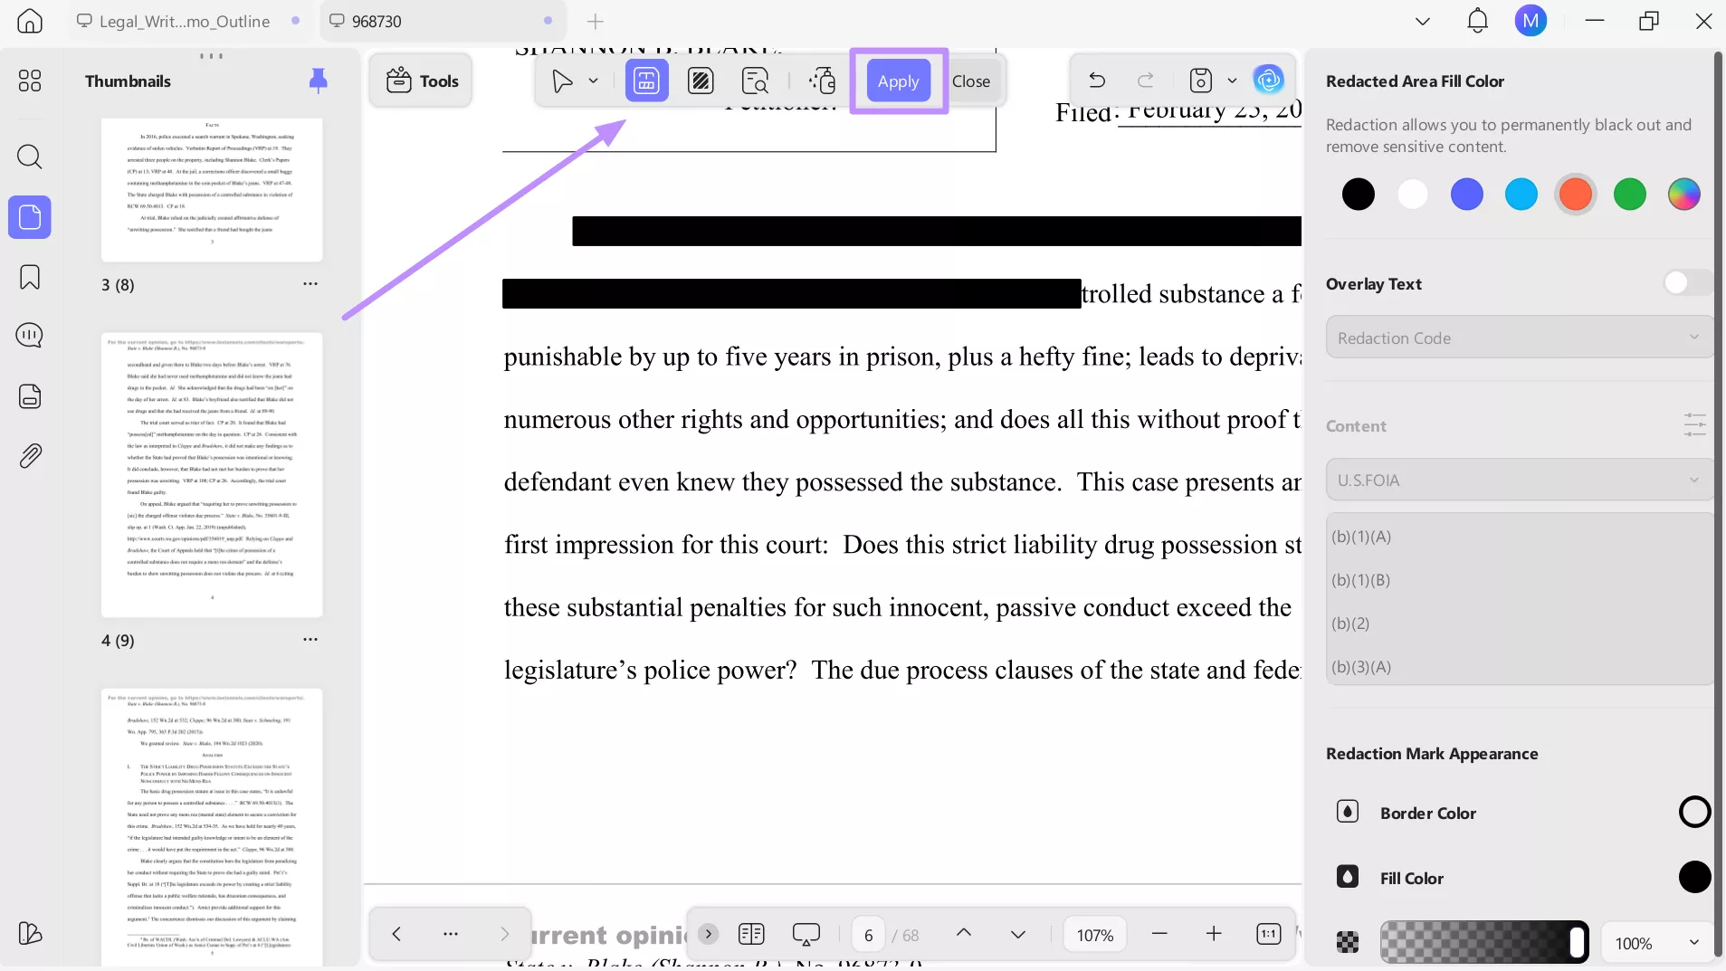Open page 4 from the thumbnails
The height and width of the screenshot is (971, 1726).
point(212,475)
